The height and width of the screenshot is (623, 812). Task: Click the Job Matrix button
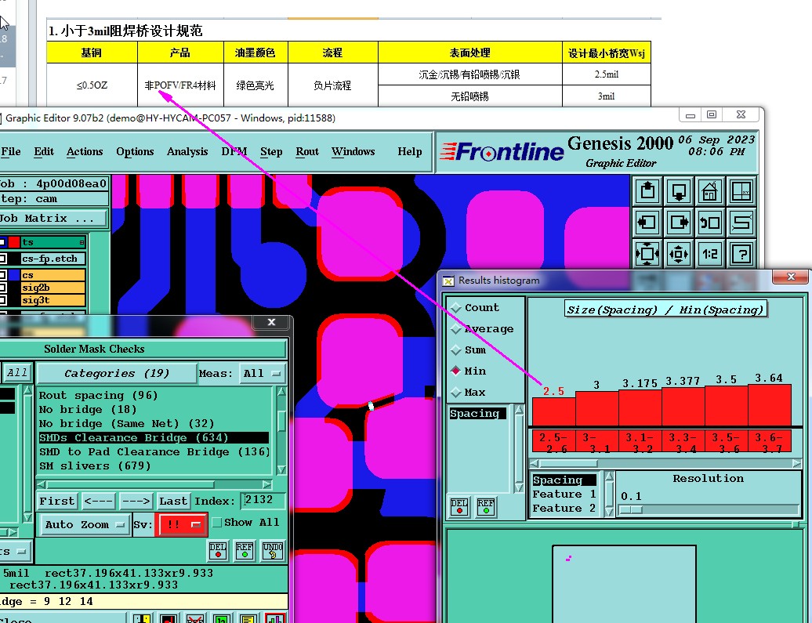coord(52,219)
